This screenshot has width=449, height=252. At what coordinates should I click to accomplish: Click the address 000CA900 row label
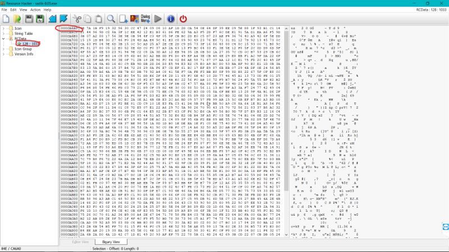click(69, 104)
